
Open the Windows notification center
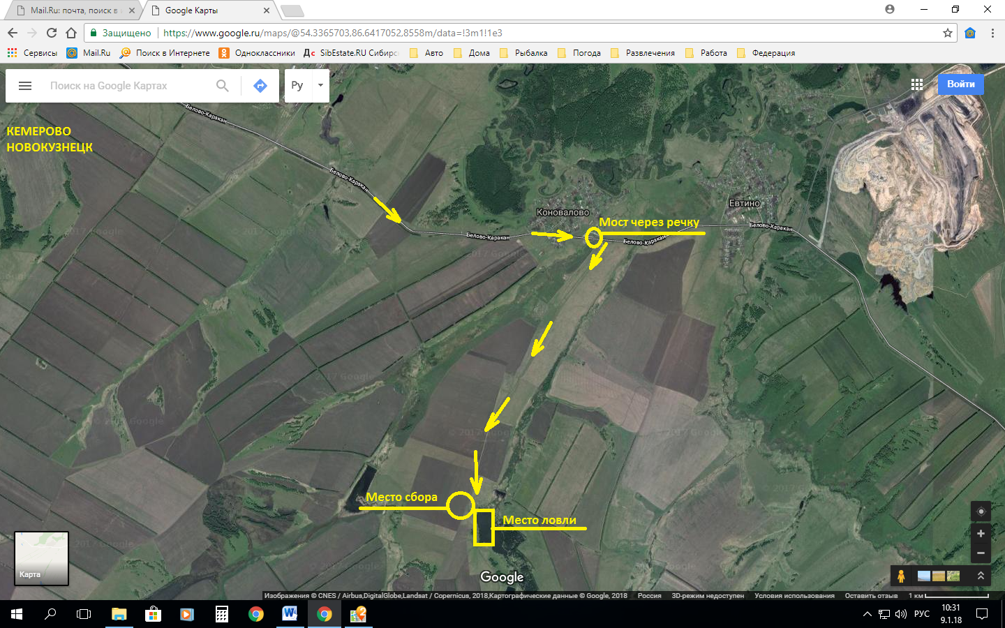click(982, 614)
